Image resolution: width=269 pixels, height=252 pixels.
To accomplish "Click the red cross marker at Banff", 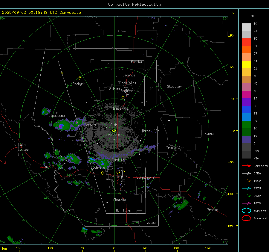I will 42,167.
